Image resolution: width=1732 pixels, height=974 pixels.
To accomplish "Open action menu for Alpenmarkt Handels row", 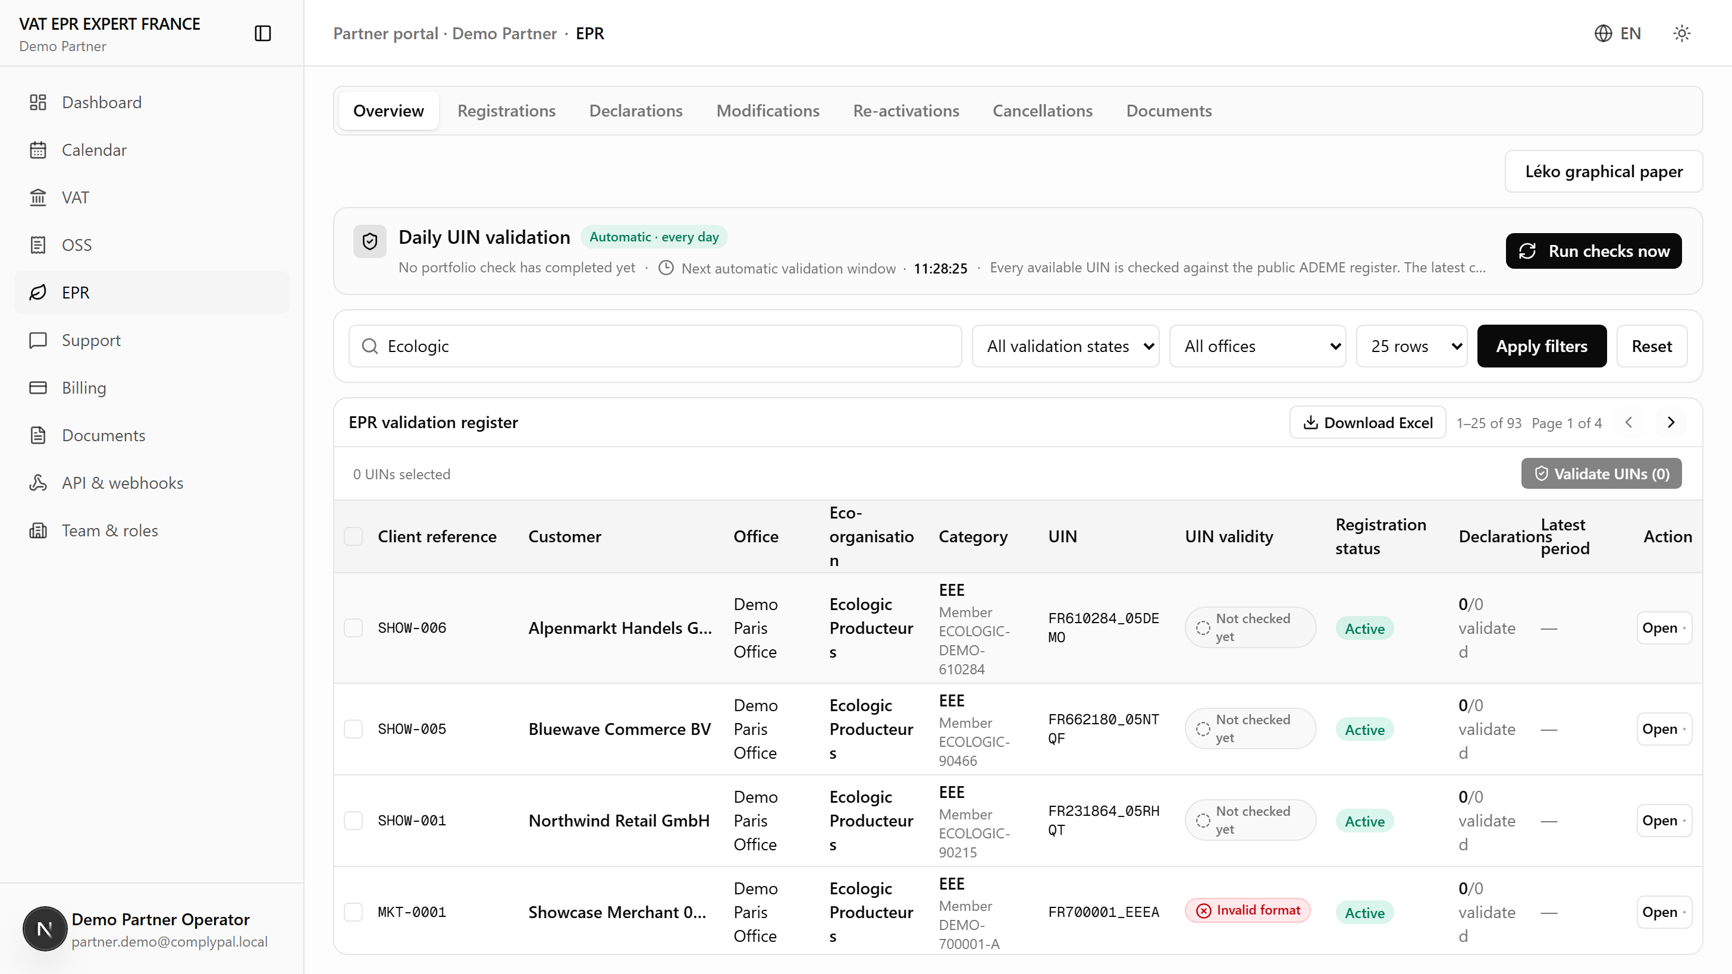I will [x=1664, y=628].
